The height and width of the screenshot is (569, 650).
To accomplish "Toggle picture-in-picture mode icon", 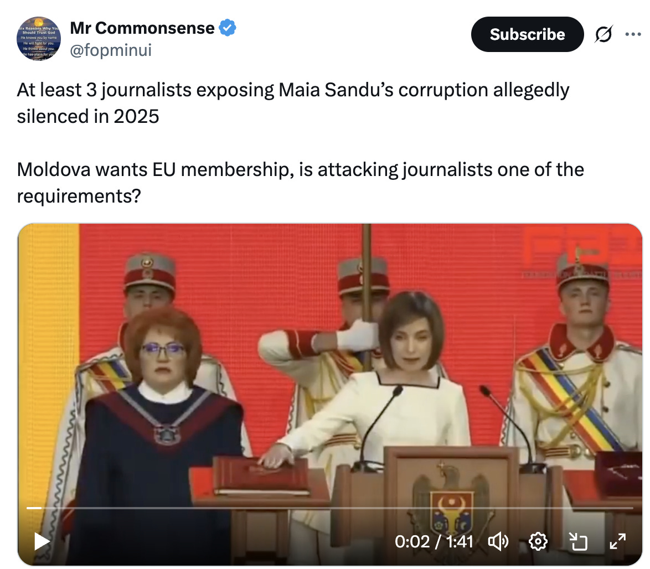I will coord(578,541).
